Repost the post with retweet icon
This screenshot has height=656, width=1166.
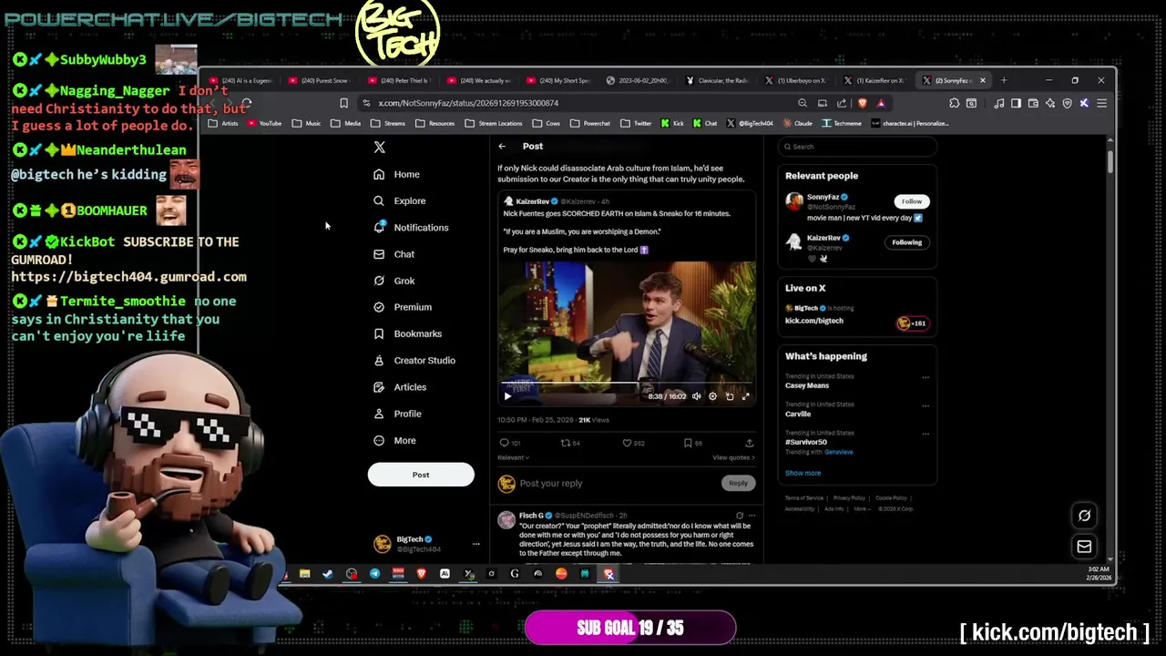point(565,443)
